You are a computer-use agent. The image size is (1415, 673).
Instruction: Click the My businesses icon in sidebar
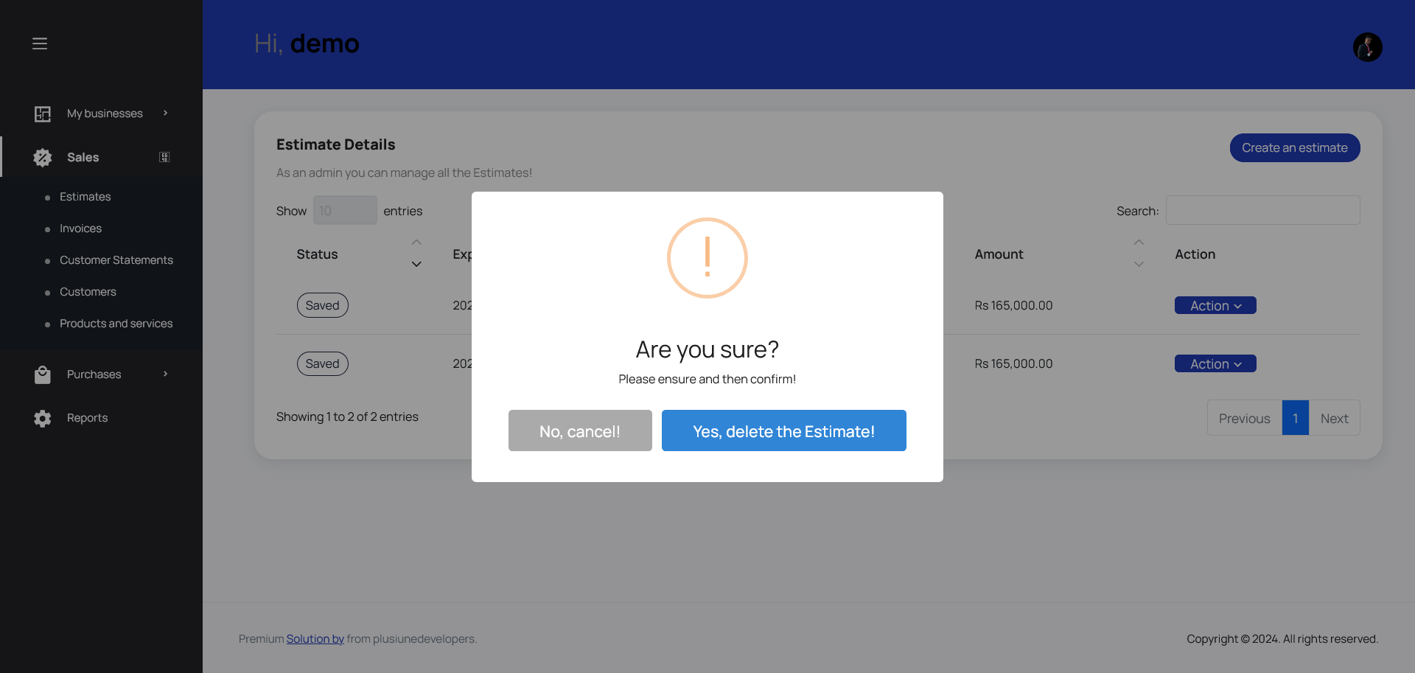43,114
